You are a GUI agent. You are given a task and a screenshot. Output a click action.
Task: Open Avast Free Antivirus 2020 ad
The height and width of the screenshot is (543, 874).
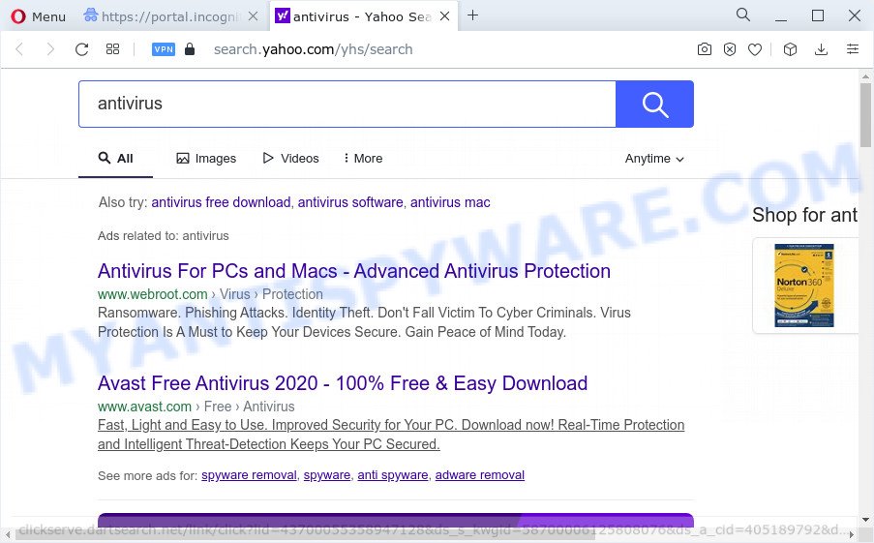click(x=343, y=383)
